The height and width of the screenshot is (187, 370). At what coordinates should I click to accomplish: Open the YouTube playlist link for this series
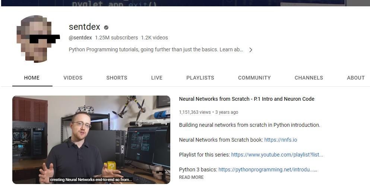[277, 155]
